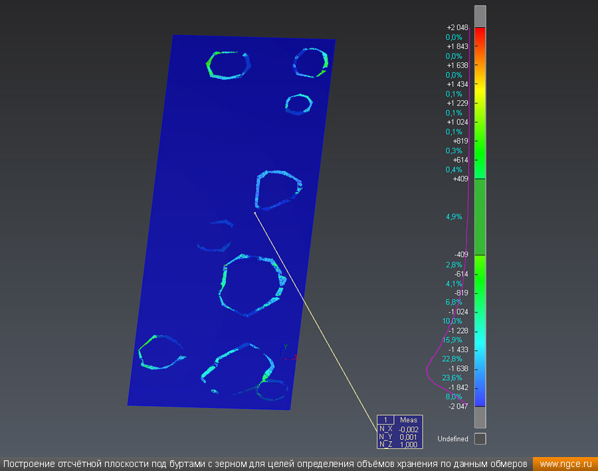Screen dimensions: 598x471
Task: Click the +2 048 maximum scale value
Action: point(457,28)
